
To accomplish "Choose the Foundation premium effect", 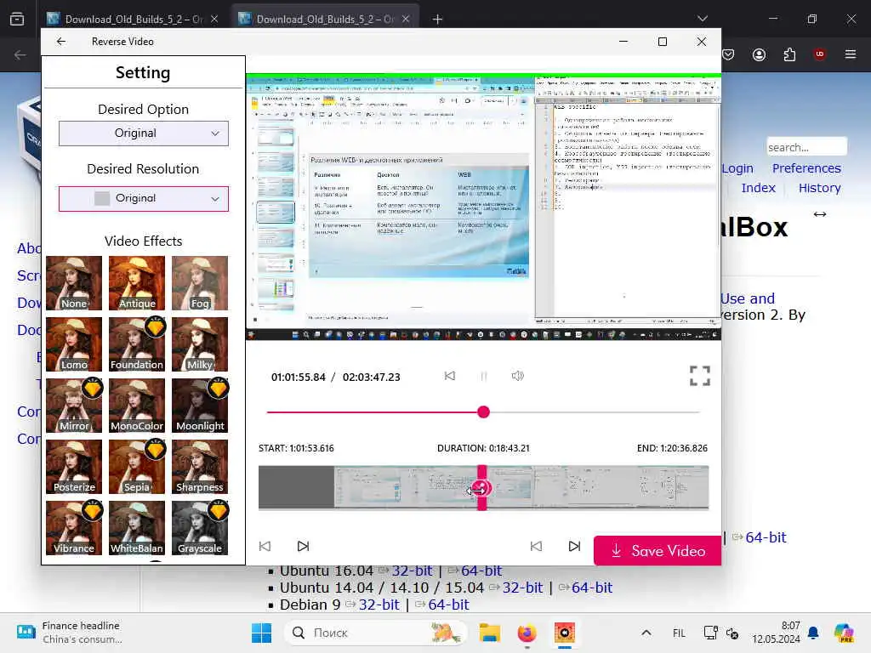I will (x=137, y=344).
